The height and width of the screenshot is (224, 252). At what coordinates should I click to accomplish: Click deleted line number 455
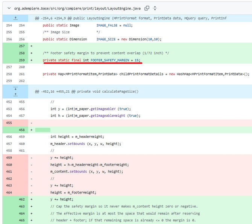(x=9, y=123)
